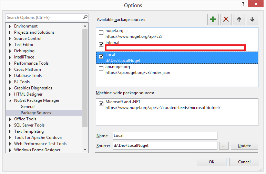Image resolution: width=266 pixels, height=174 pixels.
Task: Browse for source folder with ellipsis button
Action: tap(224, 146)
